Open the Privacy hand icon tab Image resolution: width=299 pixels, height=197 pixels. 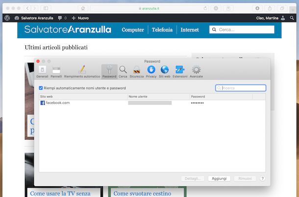[151, 72]
